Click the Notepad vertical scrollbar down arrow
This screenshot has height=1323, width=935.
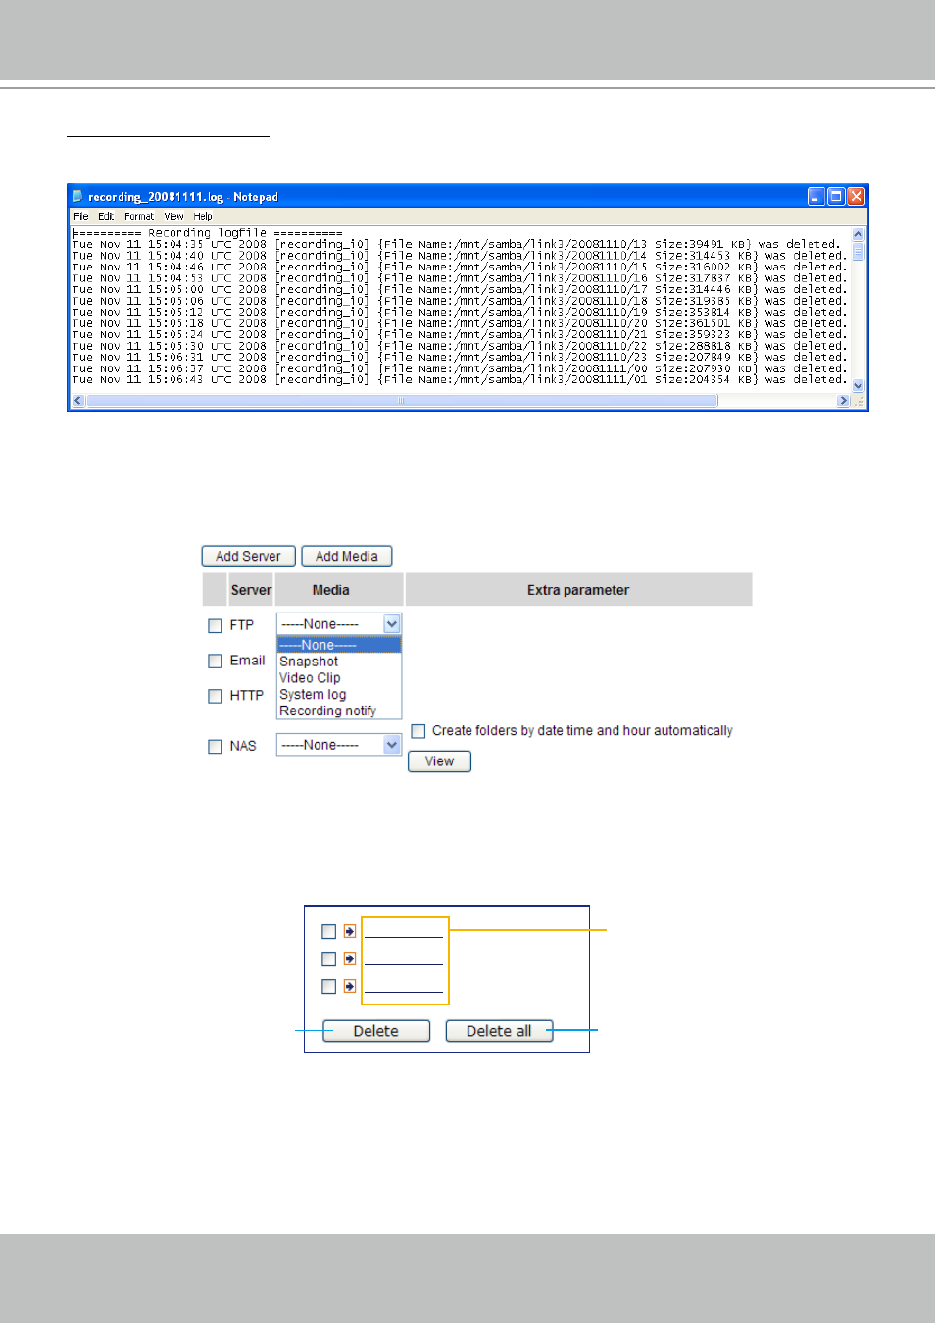[859, 386]
